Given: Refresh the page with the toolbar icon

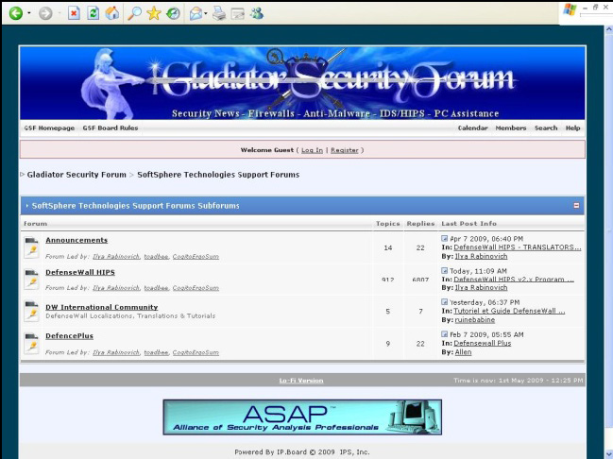Looking at the screenshot, I should point(93,13).
